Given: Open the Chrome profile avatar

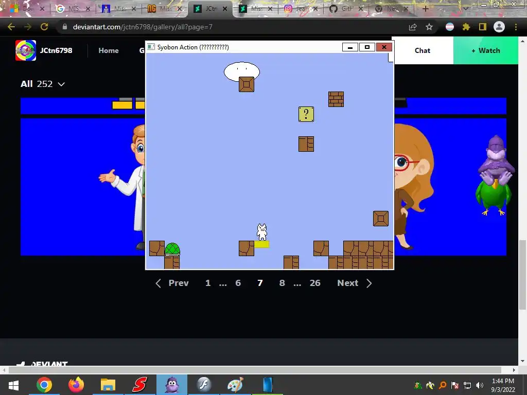Looking at the screenshot, I should pos(499,27).
